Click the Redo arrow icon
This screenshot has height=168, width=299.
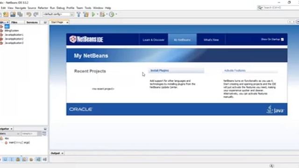tap(36, 14)
